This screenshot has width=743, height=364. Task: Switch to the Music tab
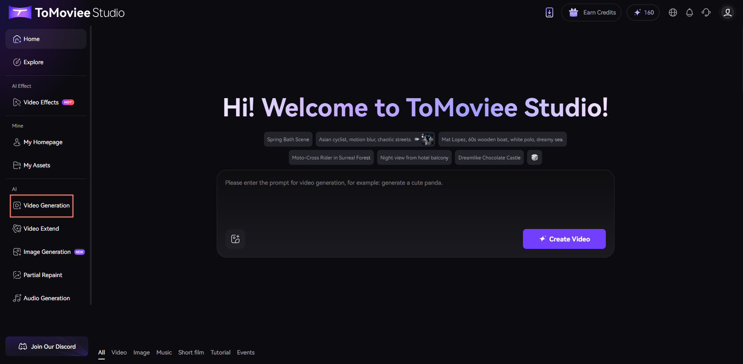pyautogui.click(x=164, y=352)
